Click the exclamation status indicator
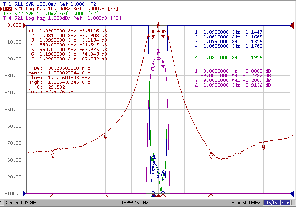 pos(293,203)
